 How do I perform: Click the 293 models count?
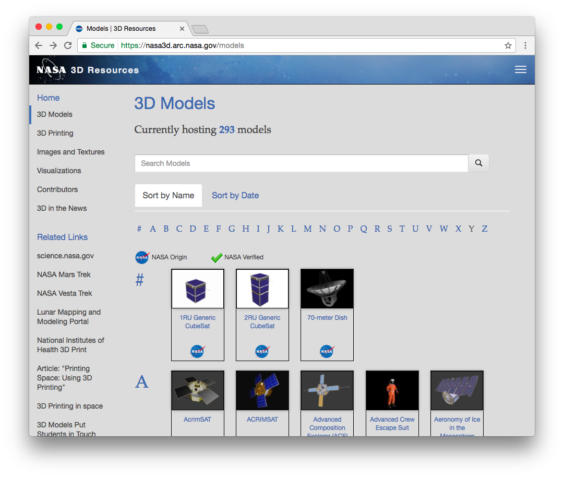[x=226, y=129]
